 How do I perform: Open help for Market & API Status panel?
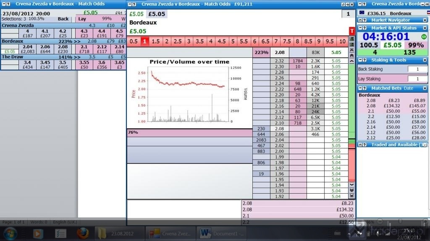point(364,28)
